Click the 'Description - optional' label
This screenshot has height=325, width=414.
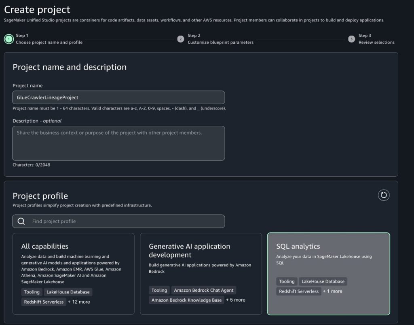tap(37, 120)
